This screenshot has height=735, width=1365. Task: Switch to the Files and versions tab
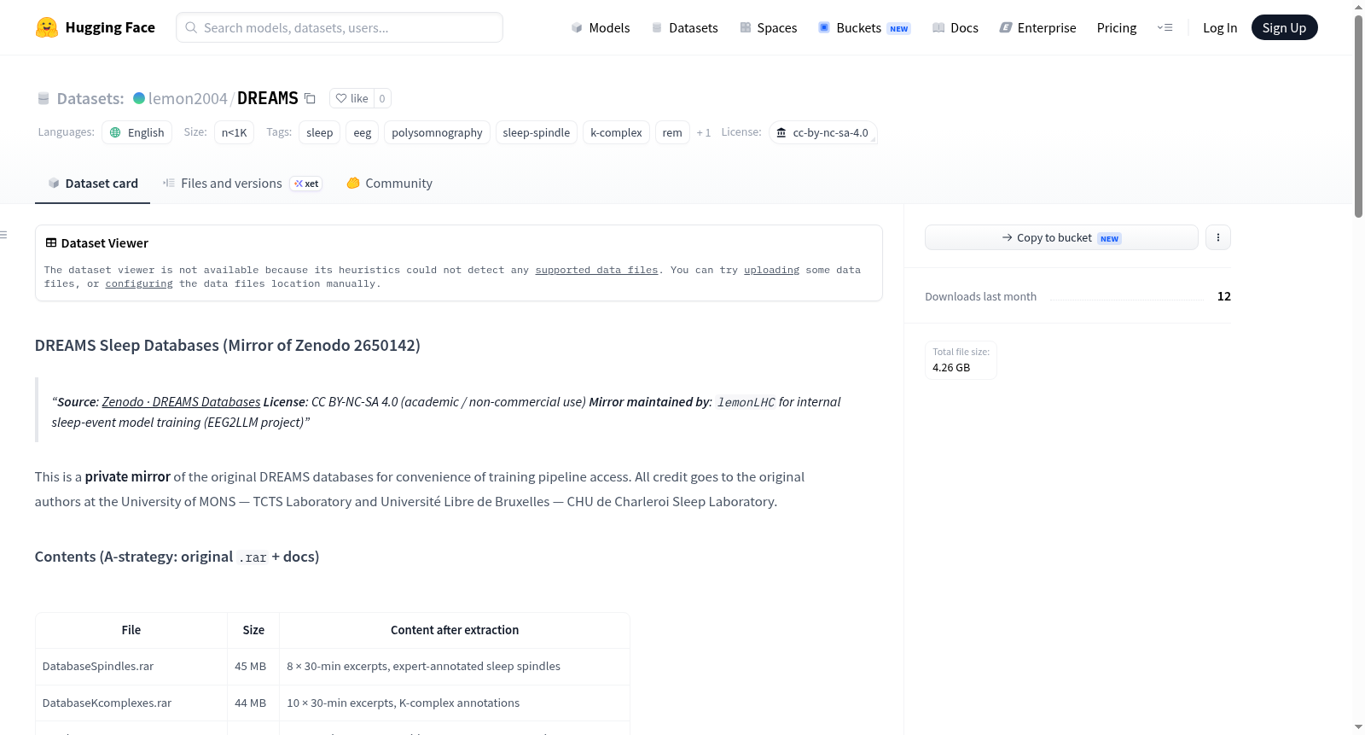coord(242,184)
